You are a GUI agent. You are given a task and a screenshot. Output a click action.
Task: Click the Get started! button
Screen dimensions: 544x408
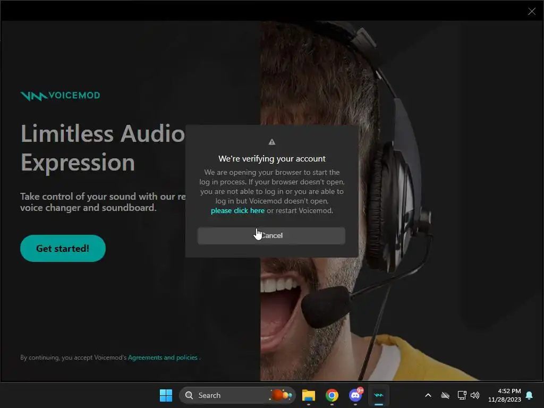coord(63,249)
